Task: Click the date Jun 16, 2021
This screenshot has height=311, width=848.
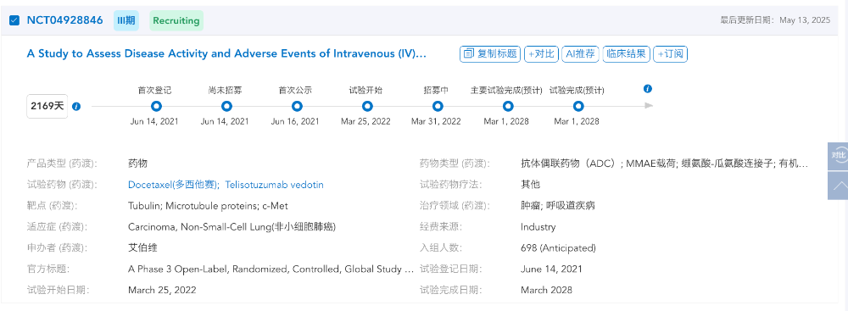Action: [295, 122]
